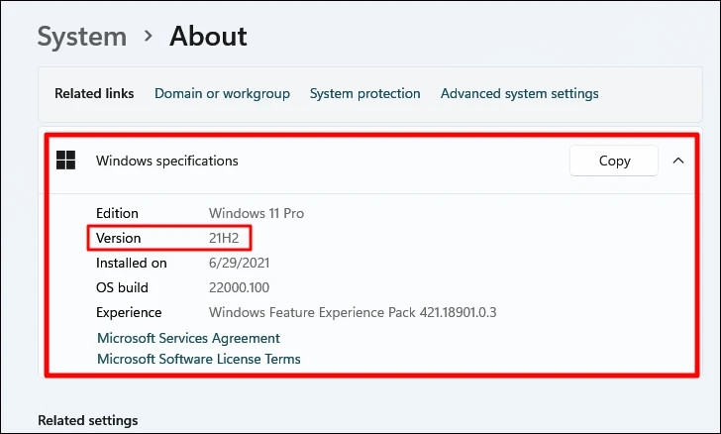Click the Related settings heading
Viewport: 721px width, 434px height.
87,421
